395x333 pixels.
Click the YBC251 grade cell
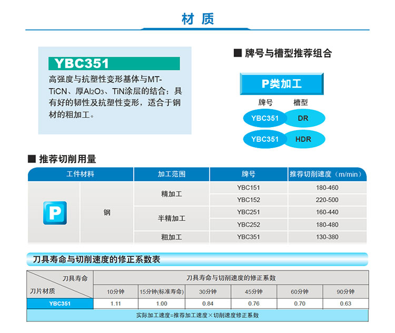[x=249, y=212]
